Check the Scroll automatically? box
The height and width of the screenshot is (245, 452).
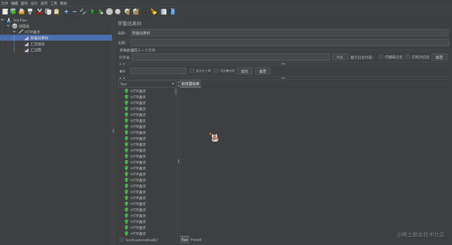(x=122, y=240)
